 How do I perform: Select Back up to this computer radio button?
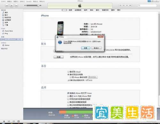pyautogui.click(x=68, y=74)
